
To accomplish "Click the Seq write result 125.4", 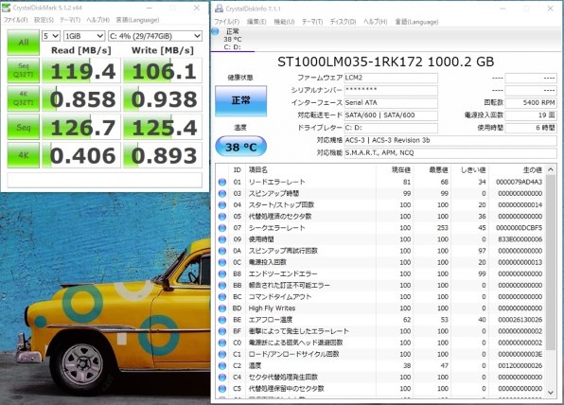I will point(163,128).
